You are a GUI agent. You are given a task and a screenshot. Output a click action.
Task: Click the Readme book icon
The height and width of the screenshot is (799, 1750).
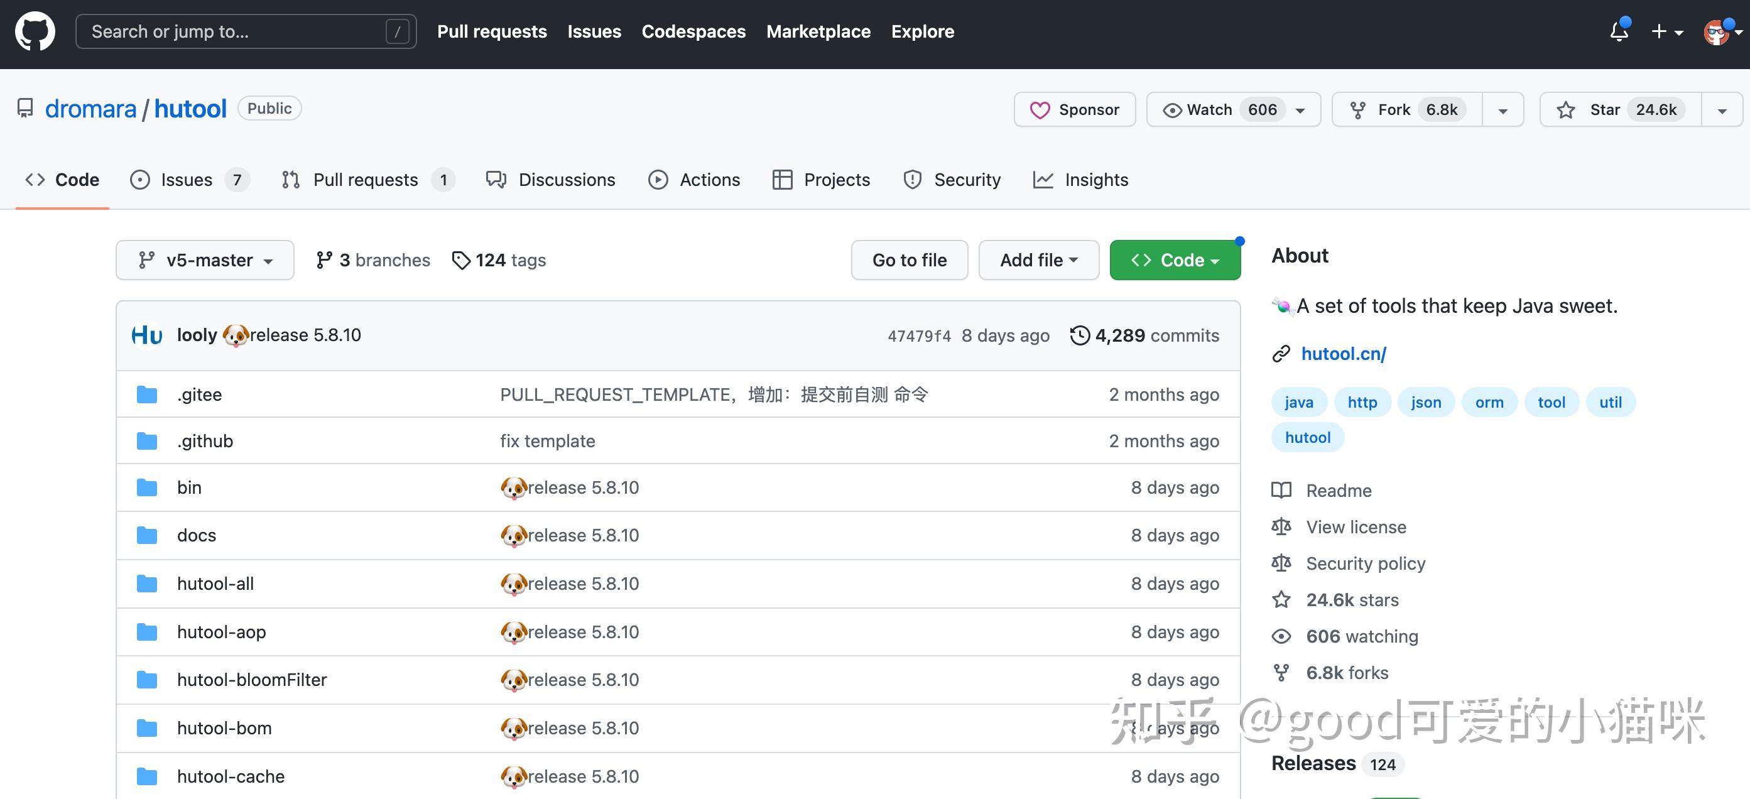click(1281, 490)
